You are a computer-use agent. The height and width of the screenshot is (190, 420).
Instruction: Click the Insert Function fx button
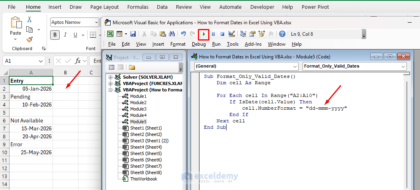coord(78,61)
